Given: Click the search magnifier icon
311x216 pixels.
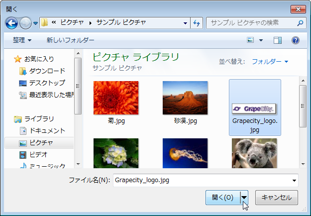Looking at the screenshot, I should coord(300,23).
